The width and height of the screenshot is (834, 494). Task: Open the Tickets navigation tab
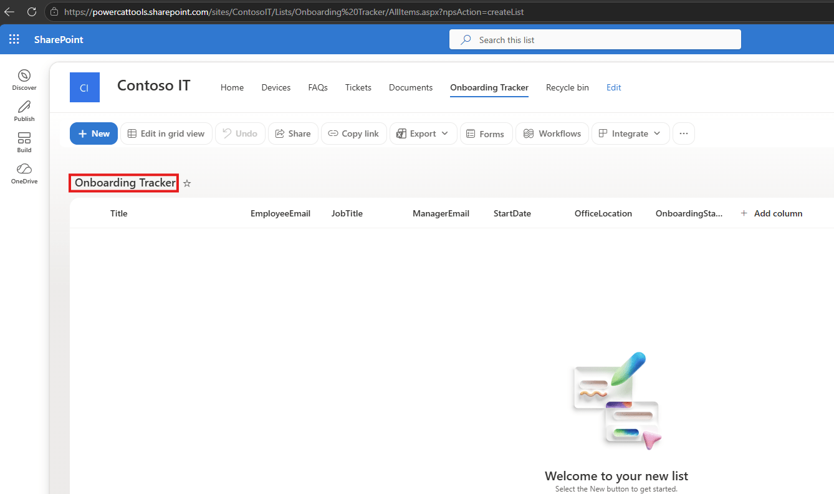(x=358, y=87)
